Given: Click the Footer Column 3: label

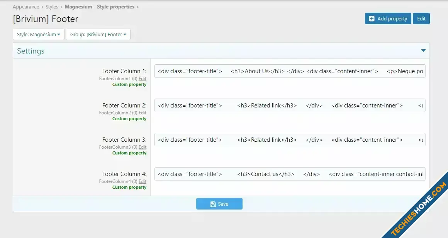Looking at the screenshot, I should click(124, 140).
